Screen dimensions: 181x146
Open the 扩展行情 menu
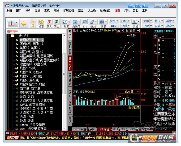[x=68, y=11]
